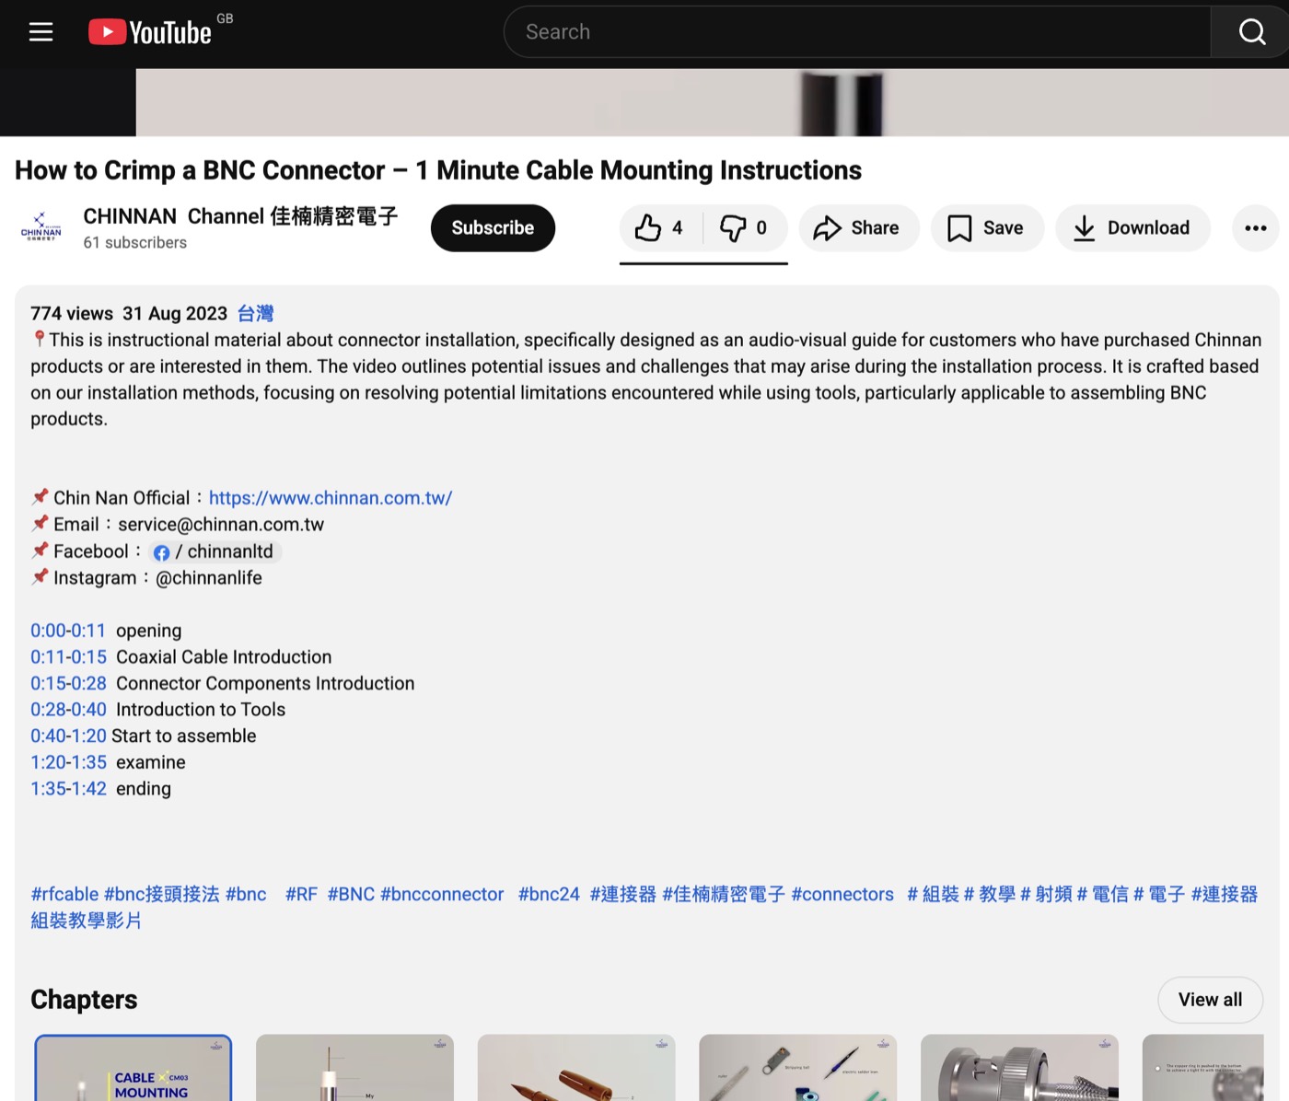Click the video title heading
1289x1101 pixels.
[438, 170]
